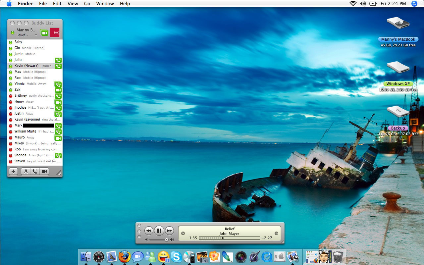The width and height of the screenshot is (424, 265).
Task: Click the rewind button in iTunes
Action: click(149, 231)
